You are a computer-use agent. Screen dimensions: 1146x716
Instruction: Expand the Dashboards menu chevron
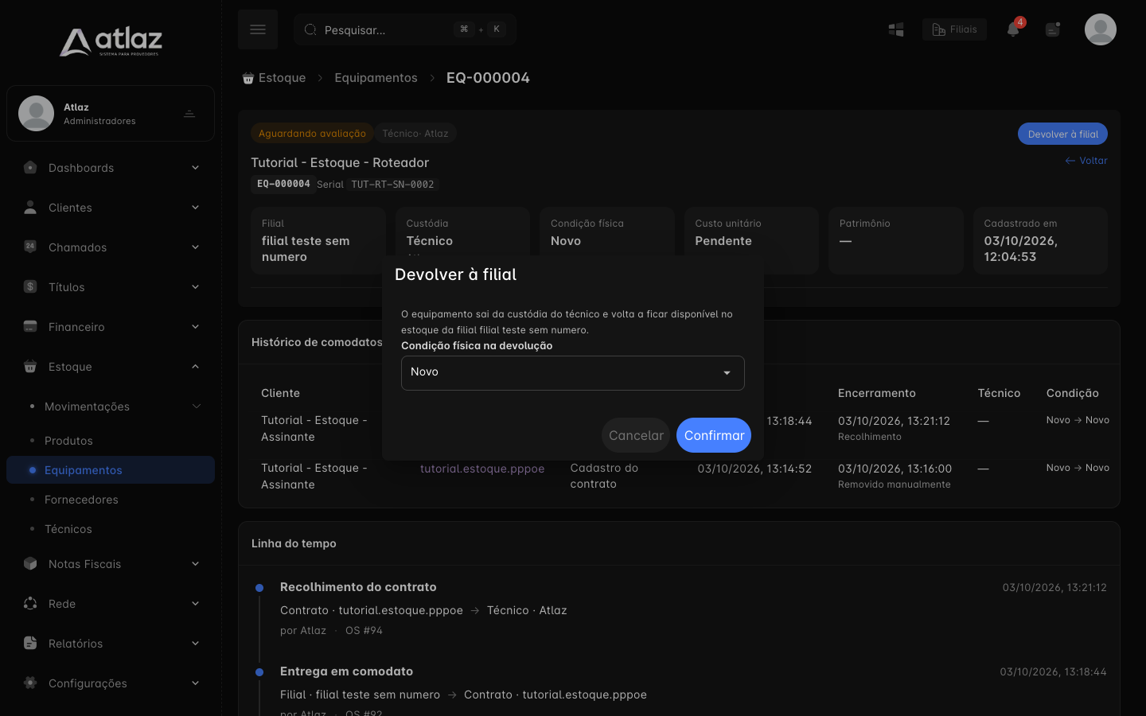point(195,168)
